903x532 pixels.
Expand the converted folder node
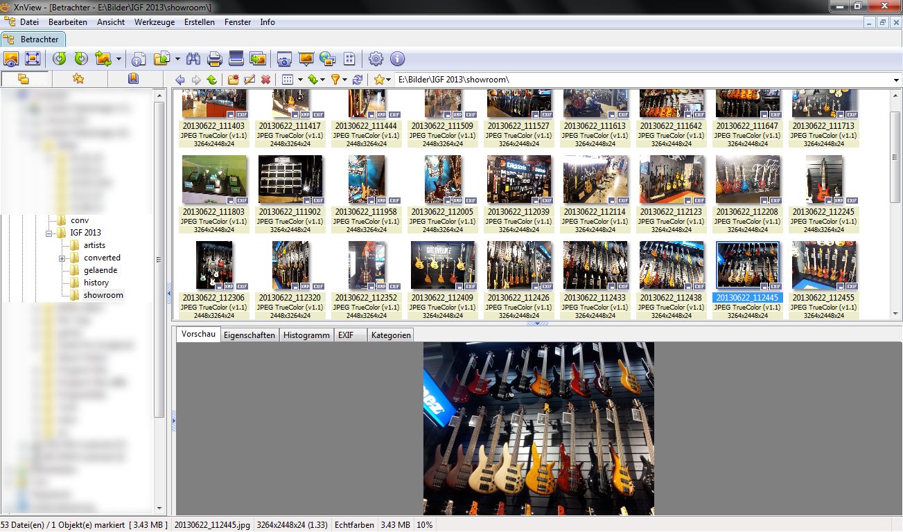(62, 258)
